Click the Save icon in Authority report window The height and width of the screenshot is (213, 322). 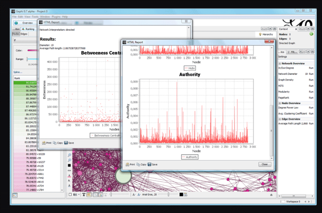tap(149, 164)
